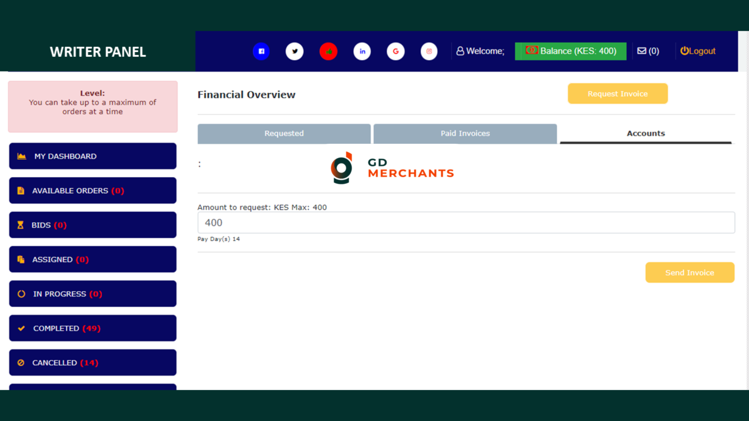Click the green Balance KES 400 button
The height and width of the screenshot is (421, 749).
click(x=570, y=51)
